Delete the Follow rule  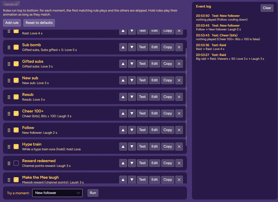(179, 130)
